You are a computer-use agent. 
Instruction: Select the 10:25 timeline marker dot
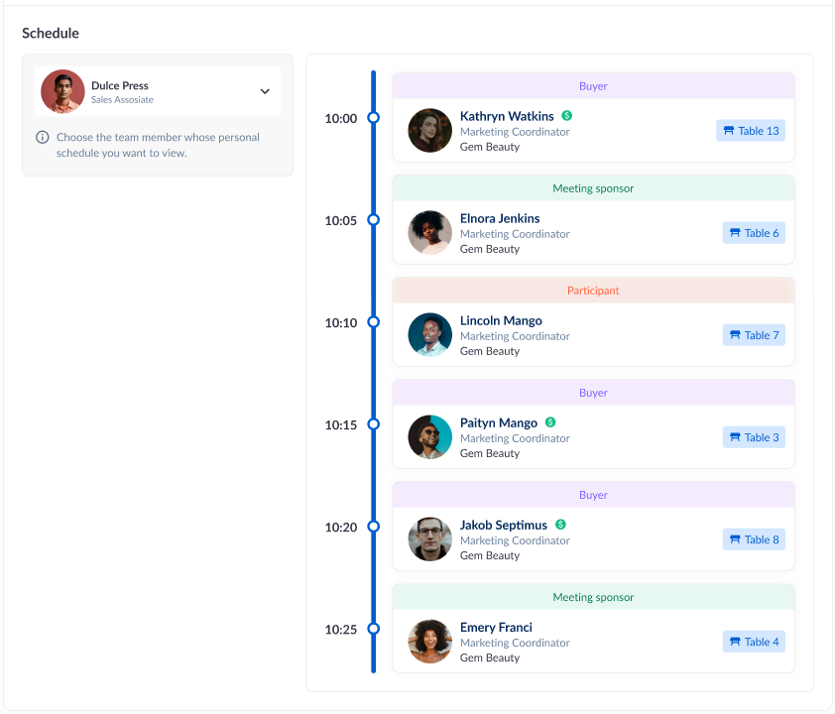coord(374,629)
